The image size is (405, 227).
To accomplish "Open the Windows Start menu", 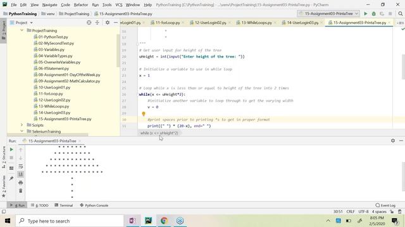I will tap(8, 221).
